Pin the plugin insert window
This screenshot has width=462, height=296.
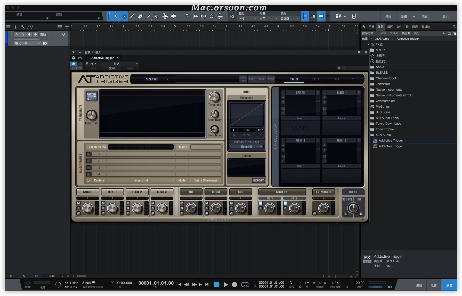(359, 52)
